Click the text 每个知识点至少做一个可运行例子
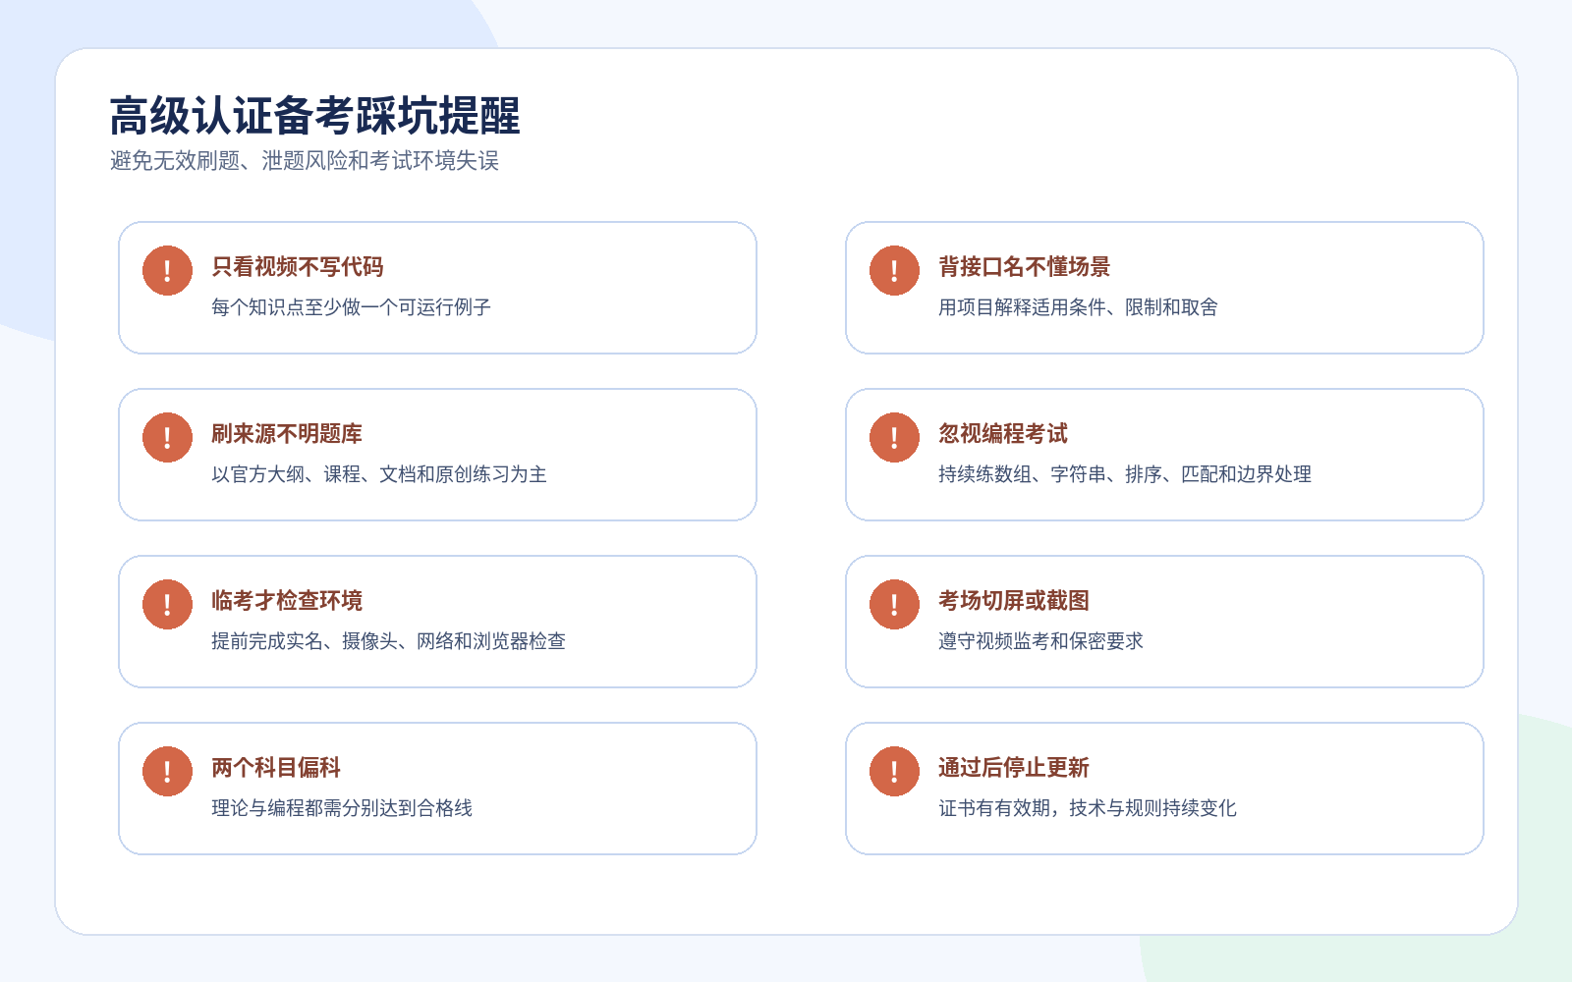 352,307
